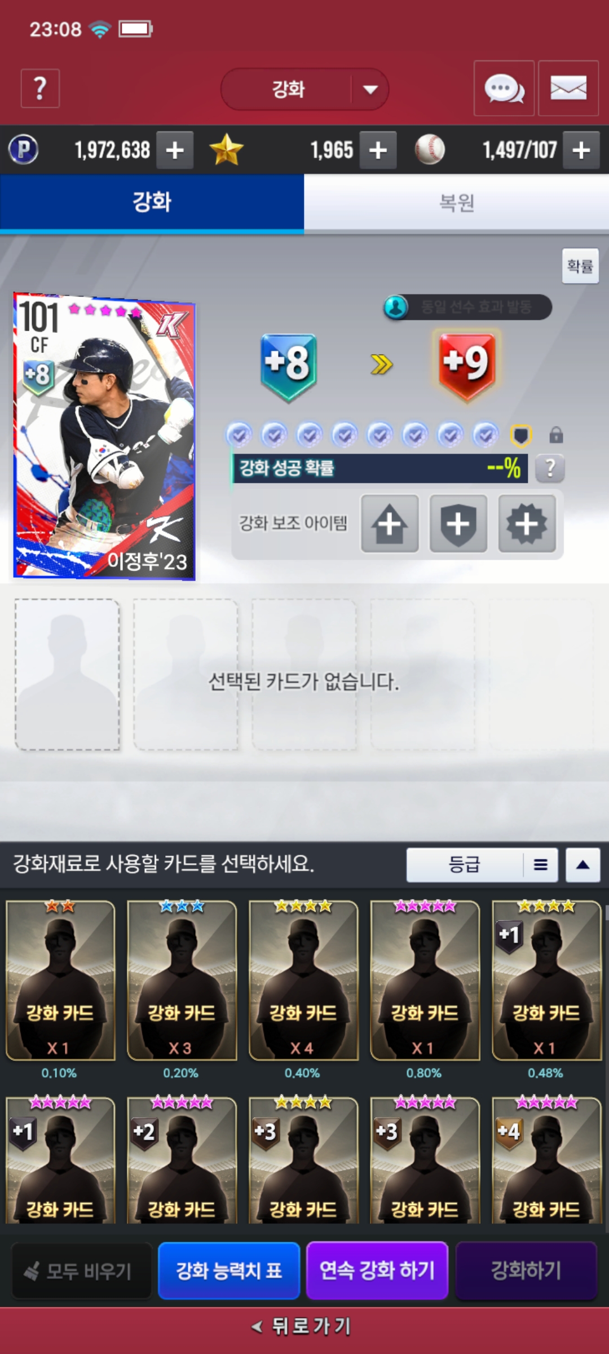
Task: Add more baseballs with plus icon
Action: tap(581, 150)
